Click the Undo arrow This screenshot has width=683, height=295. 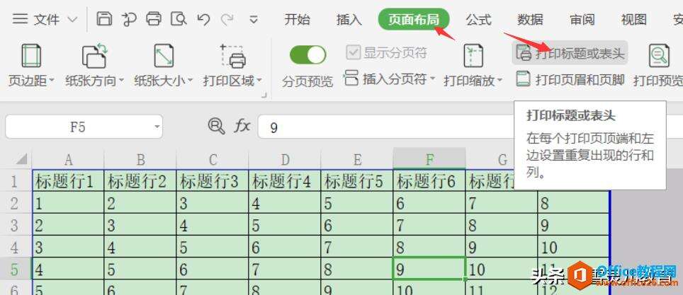pos(203,19)
